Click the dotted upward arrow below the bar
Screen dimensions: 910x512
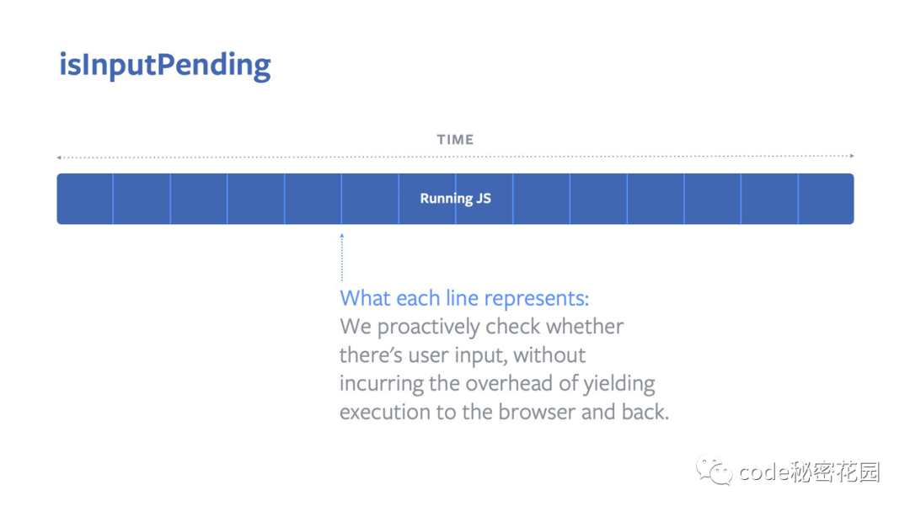tap(341, 257)
